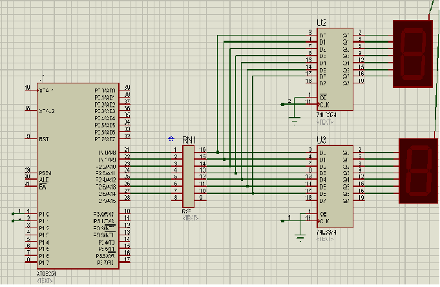Click the upper seven-segment display
The image size is (440, 287).
click(x=412, y=53)
